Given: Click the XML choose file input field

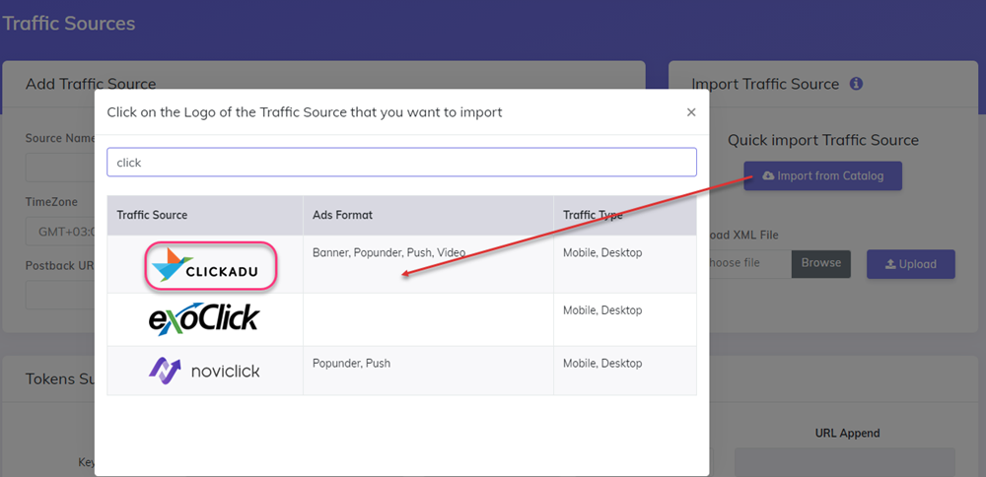Looking at the screenshot, I should pyautogui.click(x=750, y=263).
